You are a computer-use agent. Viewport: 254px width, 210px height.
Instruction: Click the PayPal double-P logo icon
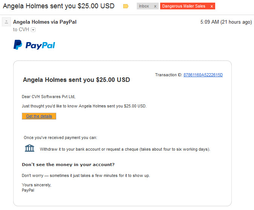coord(18,45)
